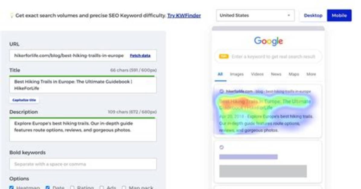Screen dimensions: 361x189
Task: Edit the Description text area
Action: click(x=83, y=130)
